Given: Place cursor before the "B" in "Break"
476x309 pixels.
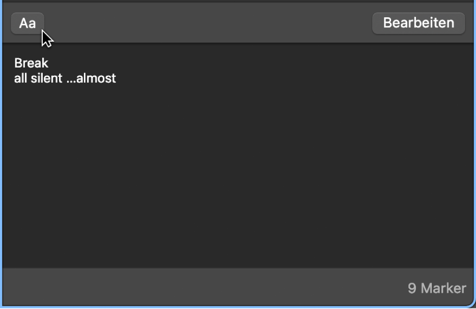Looking at the screenshot, I should pos(14,63).
